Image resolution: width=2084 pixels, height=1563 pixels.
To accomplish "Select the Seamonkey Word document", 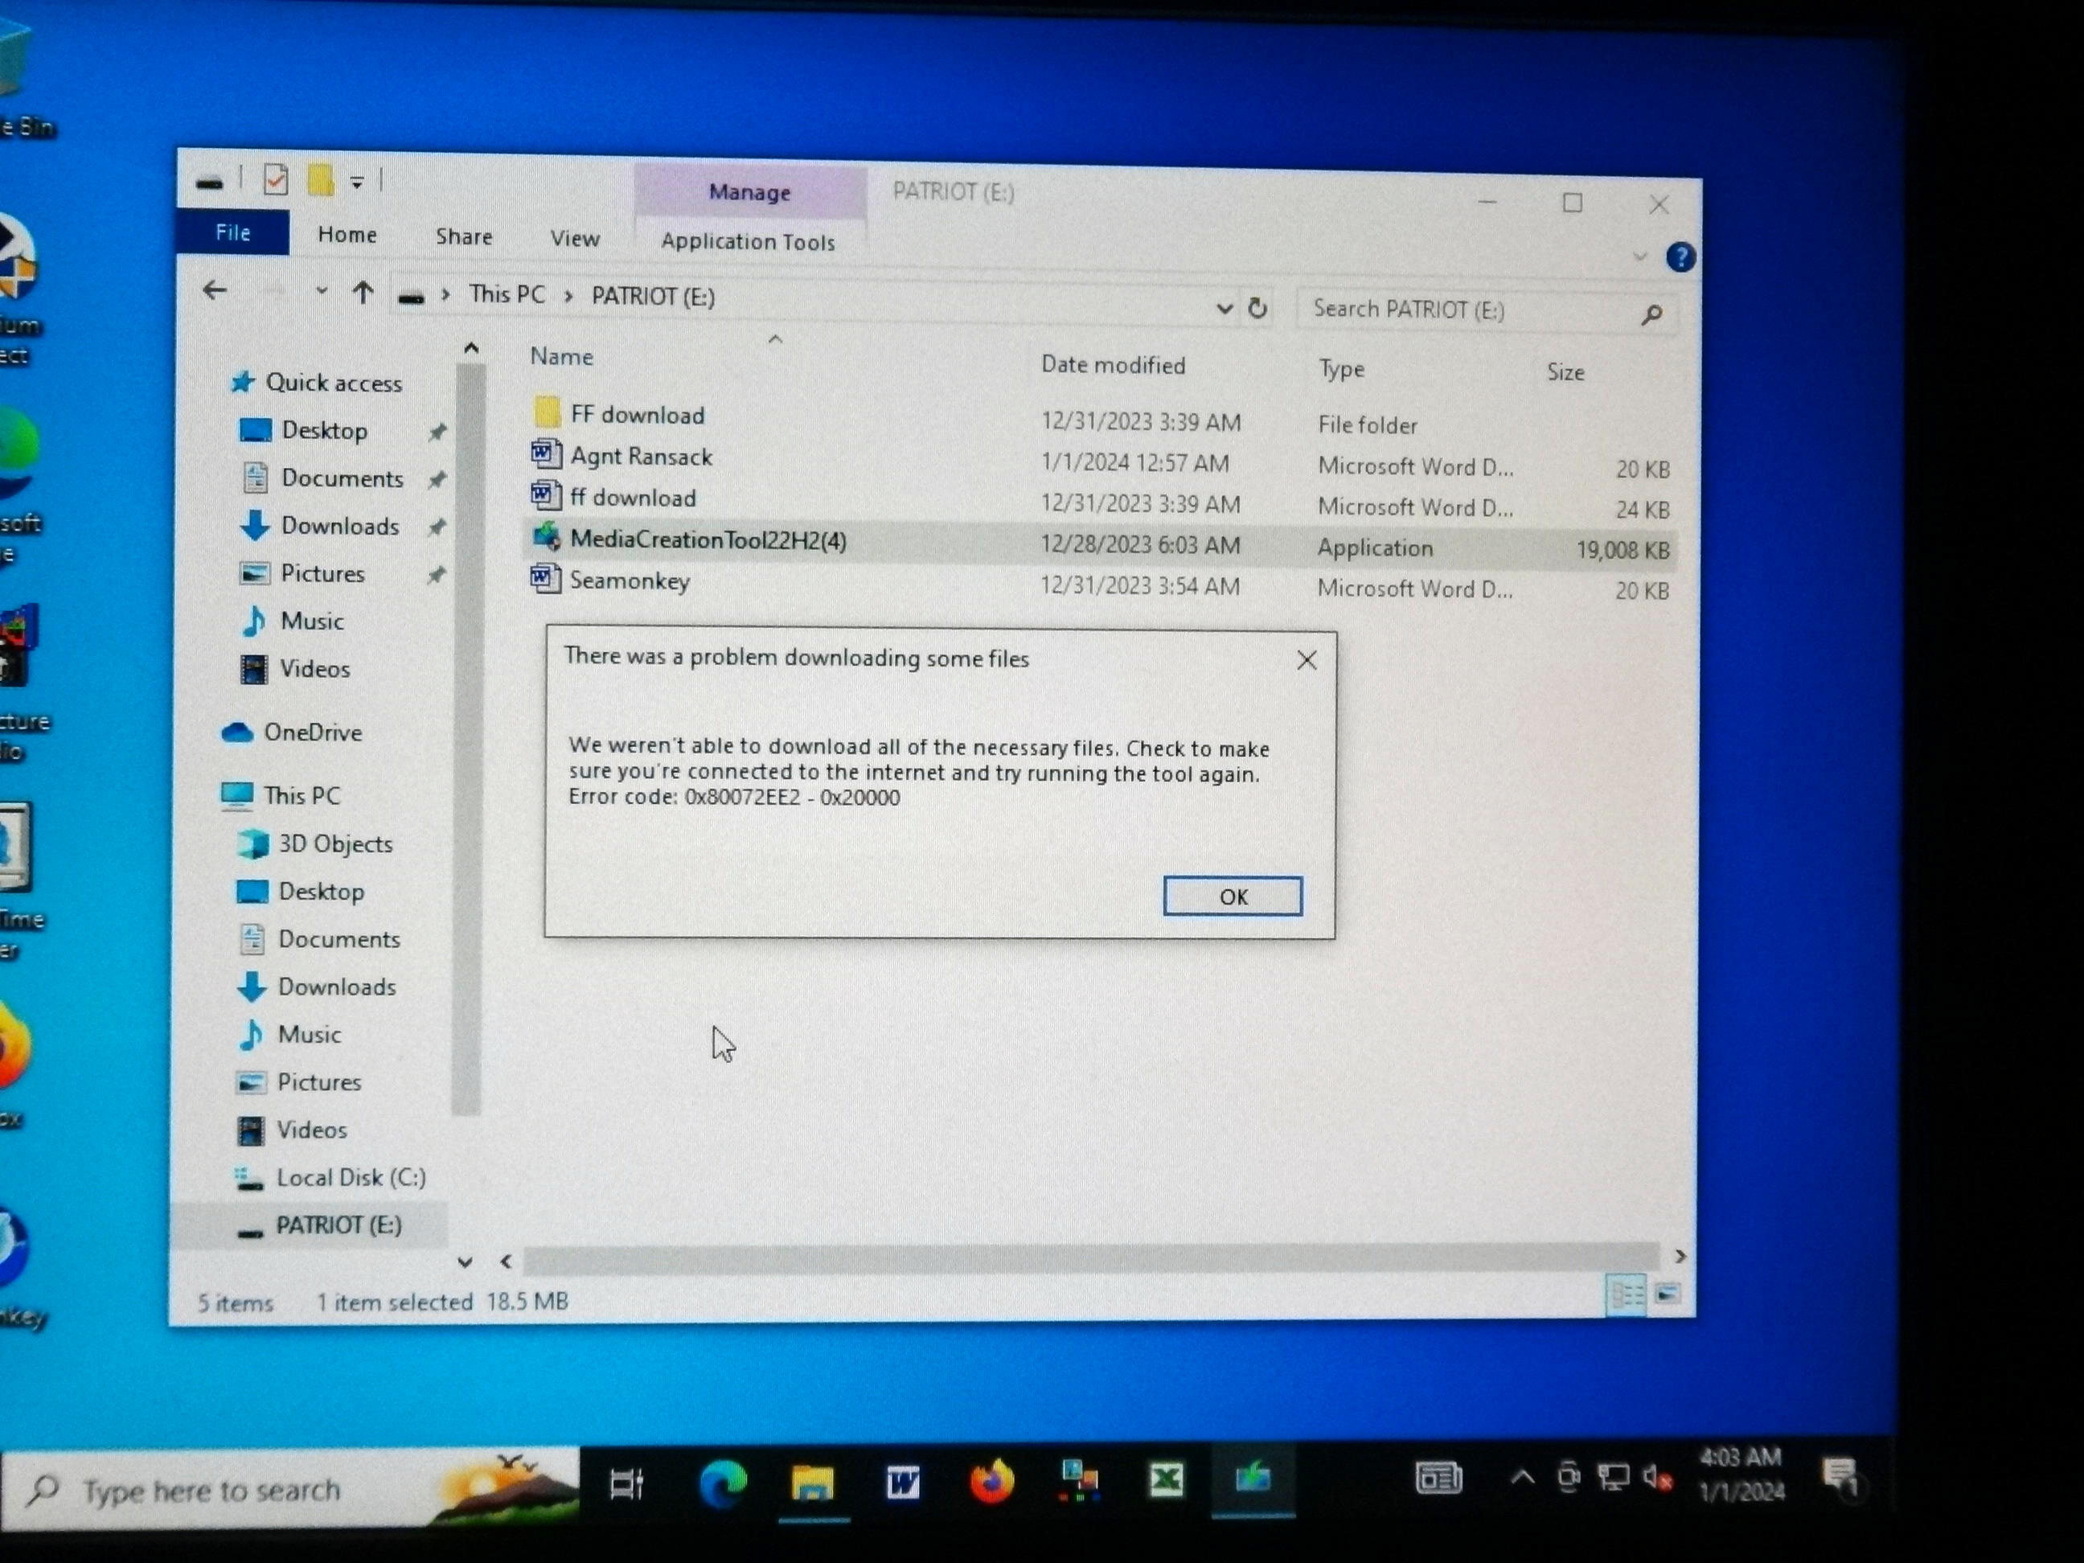I will [x=629, y=580].
